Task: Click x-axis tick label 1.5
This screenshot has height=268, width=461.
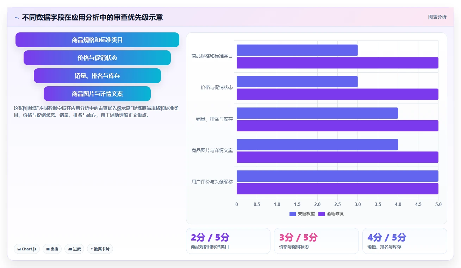Action: pyautogui.click(x=297, y=204)
